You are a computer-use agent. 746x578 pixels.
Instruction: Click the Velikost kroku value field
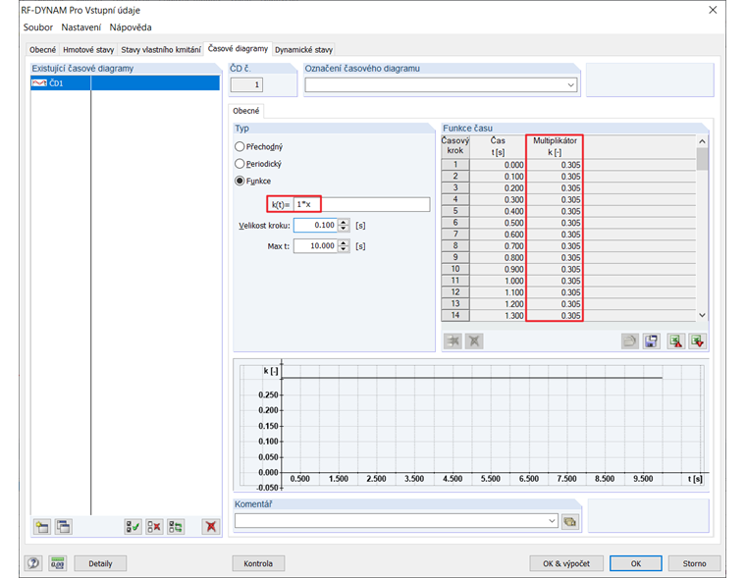pyautogui.click(x=315, y=225)
